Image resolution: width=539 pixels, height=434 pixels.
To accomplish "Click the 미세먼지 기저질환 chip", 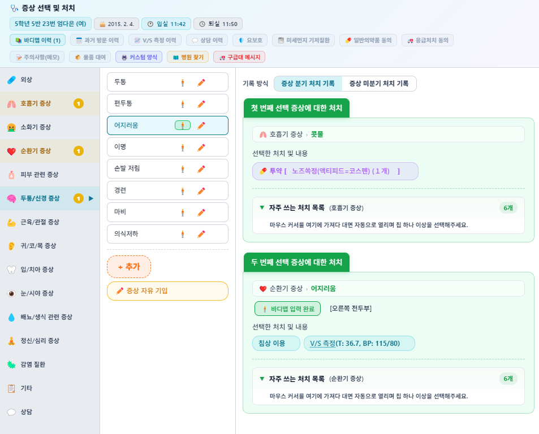I will pyautogui.click(x=304, y=40).
